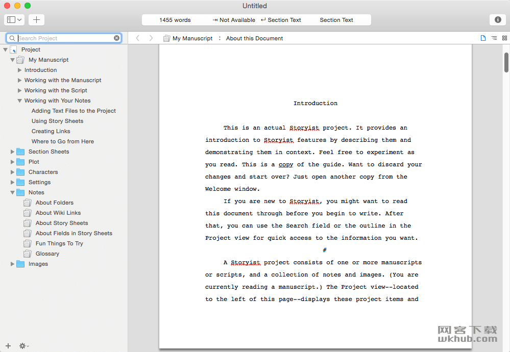Expand the Images folder
The height and width of the screenshot is (352, 510).
pyautogui.click(x=12, y=264)
